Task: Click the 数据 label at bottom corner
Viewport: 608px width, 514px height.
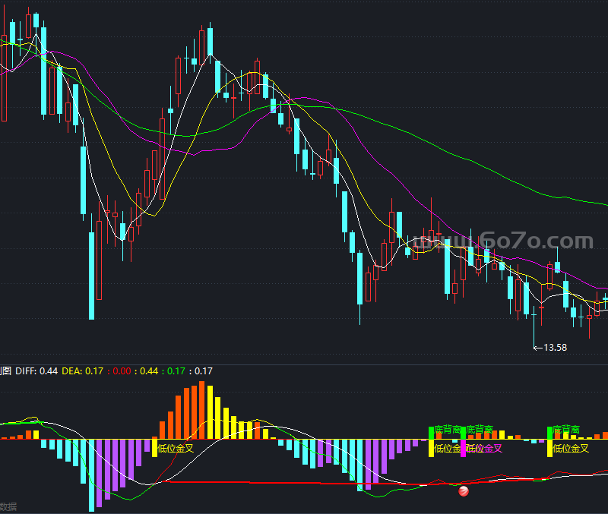Action: [8, 506]
